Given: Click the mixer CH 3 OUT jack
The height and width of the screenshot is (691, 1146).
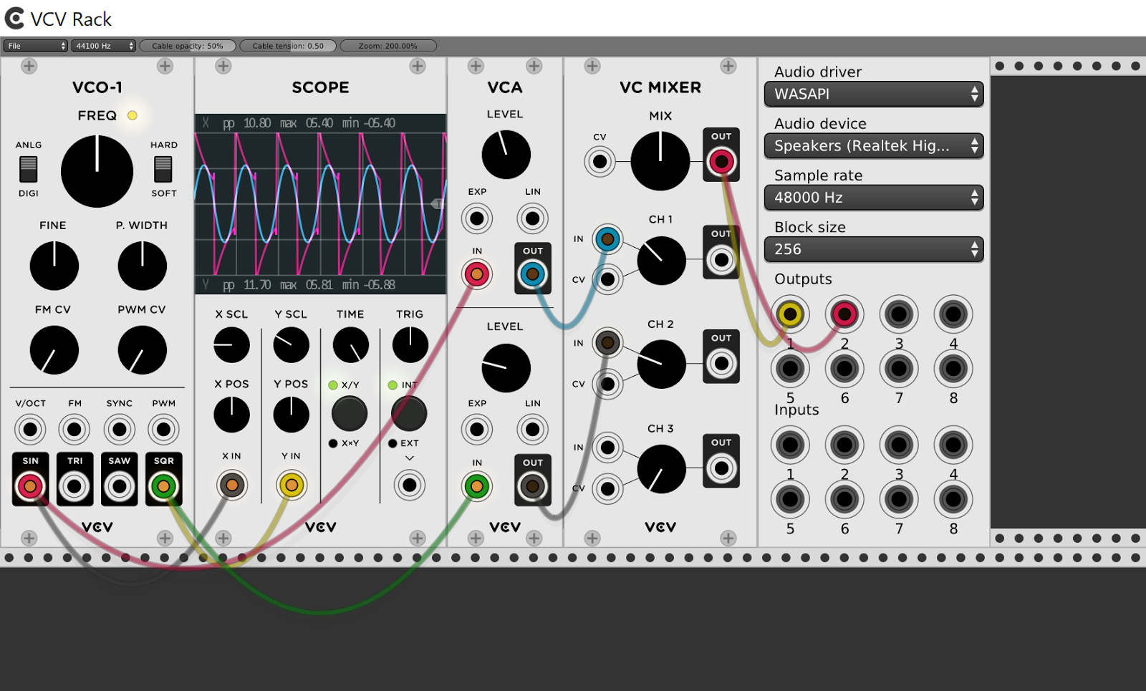Looking at the screenshot, I should [x=721, y=468].
